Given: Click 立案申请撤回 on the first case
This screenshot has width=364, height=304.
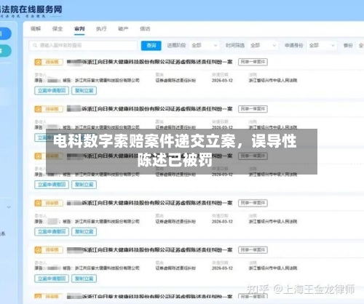Looking at the screenshot, I should pyautogui.click(x=52, y=91).
